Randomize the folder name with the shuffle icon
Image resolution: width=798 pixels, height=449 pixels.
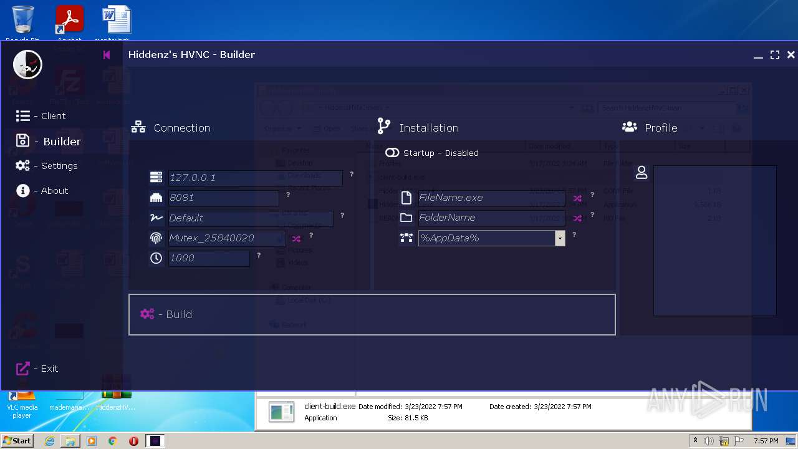point(577,219)
